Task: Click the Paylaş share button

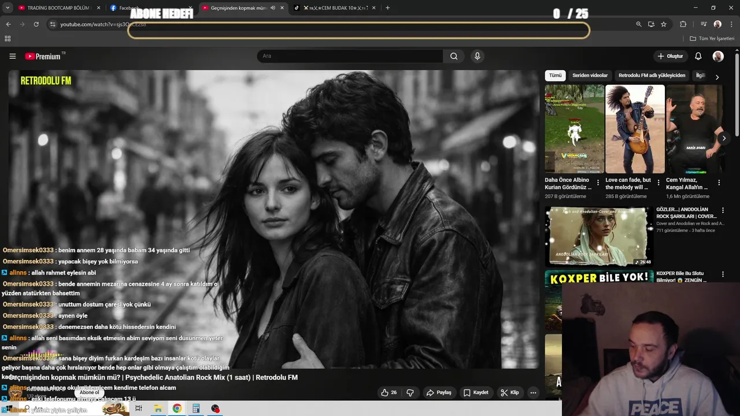Action: [x=439, y=392]
